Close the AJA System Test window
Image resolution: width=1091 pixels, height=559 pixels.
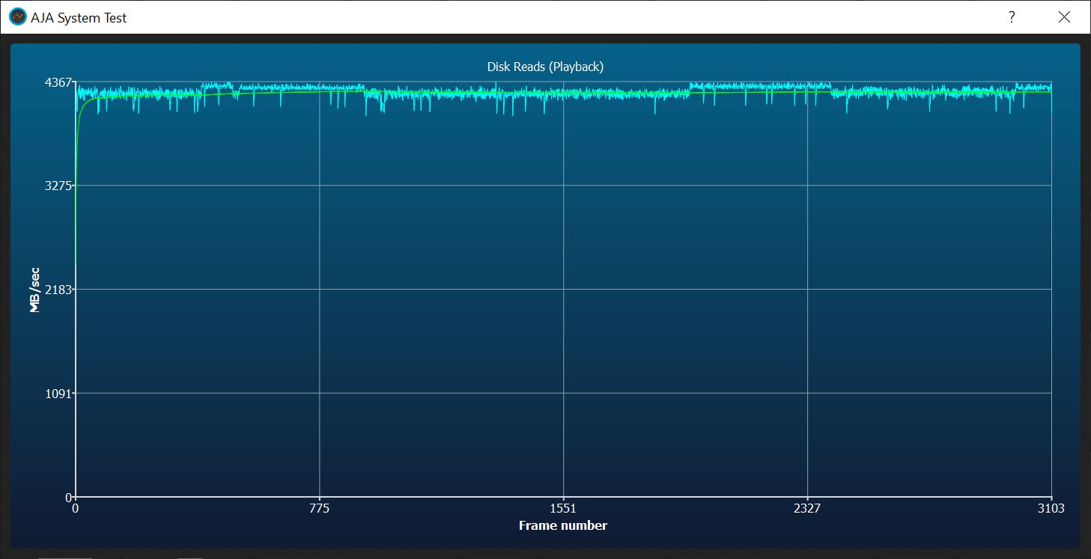click(1064, 17)
